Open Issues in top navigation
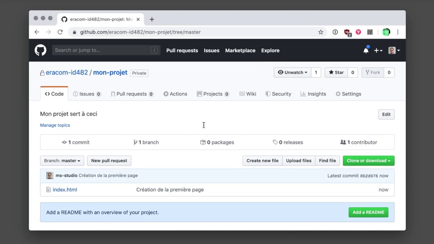Screen dimensions: 434x244 [212, 50]
